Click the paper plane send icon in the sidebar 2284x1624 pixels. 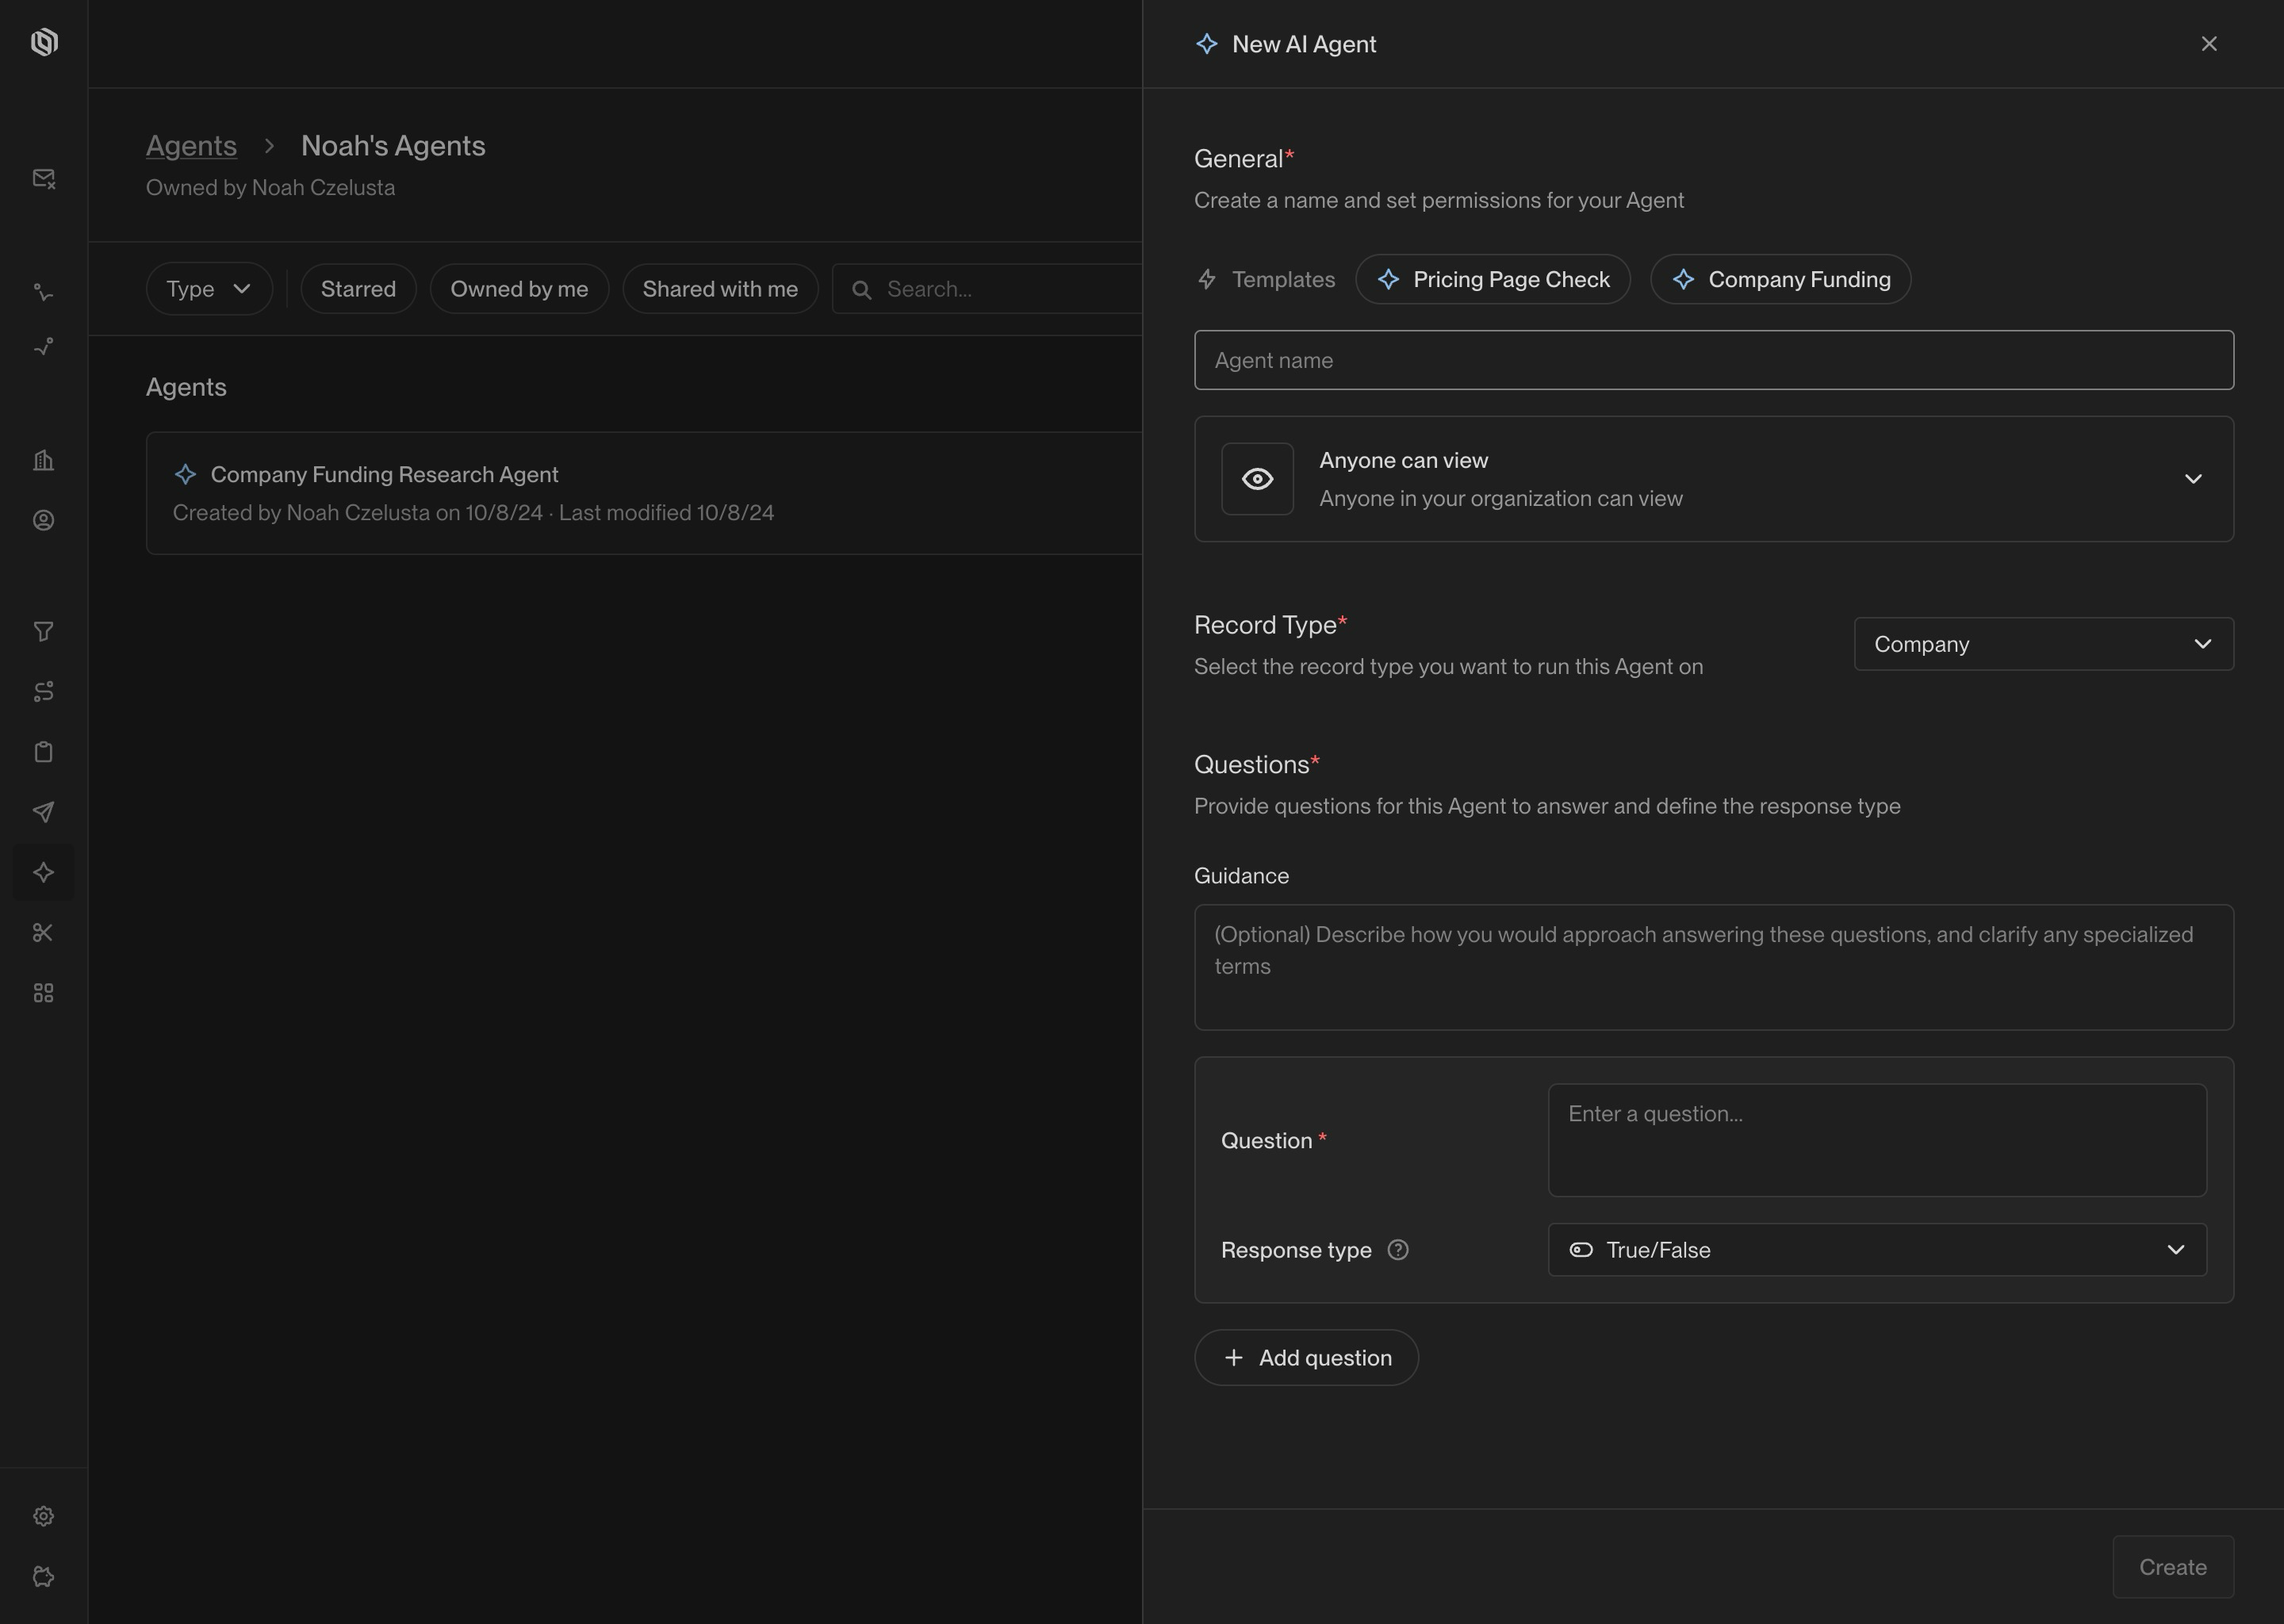click(x=43, y=812)
